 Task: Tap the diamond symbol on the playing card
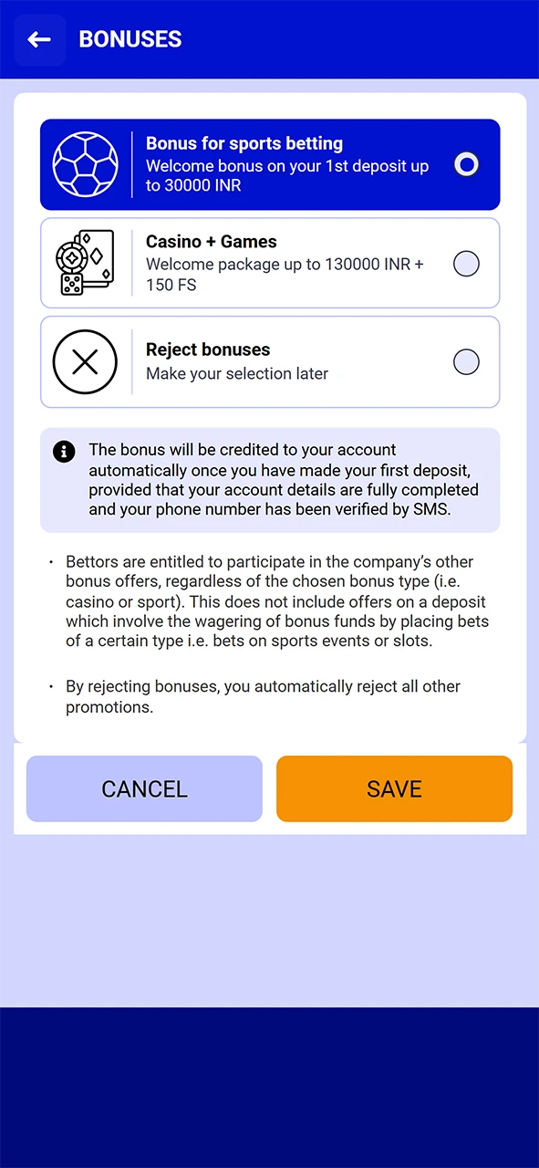tap(96, 256)
